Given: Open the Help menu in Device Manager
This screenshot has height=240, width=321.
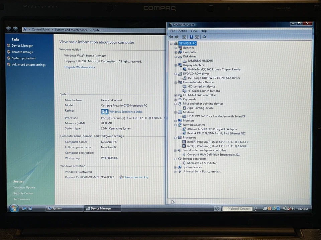Looking at the screenshot, I should (204, 31).
